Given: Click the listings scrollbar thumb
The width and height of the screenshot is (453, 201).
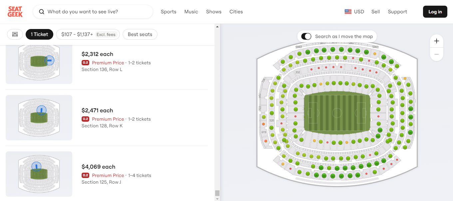Looking at the screenshot, I should 217,193.
